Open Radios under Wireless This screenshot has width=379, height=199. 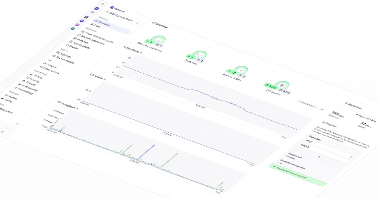[11, 97]
